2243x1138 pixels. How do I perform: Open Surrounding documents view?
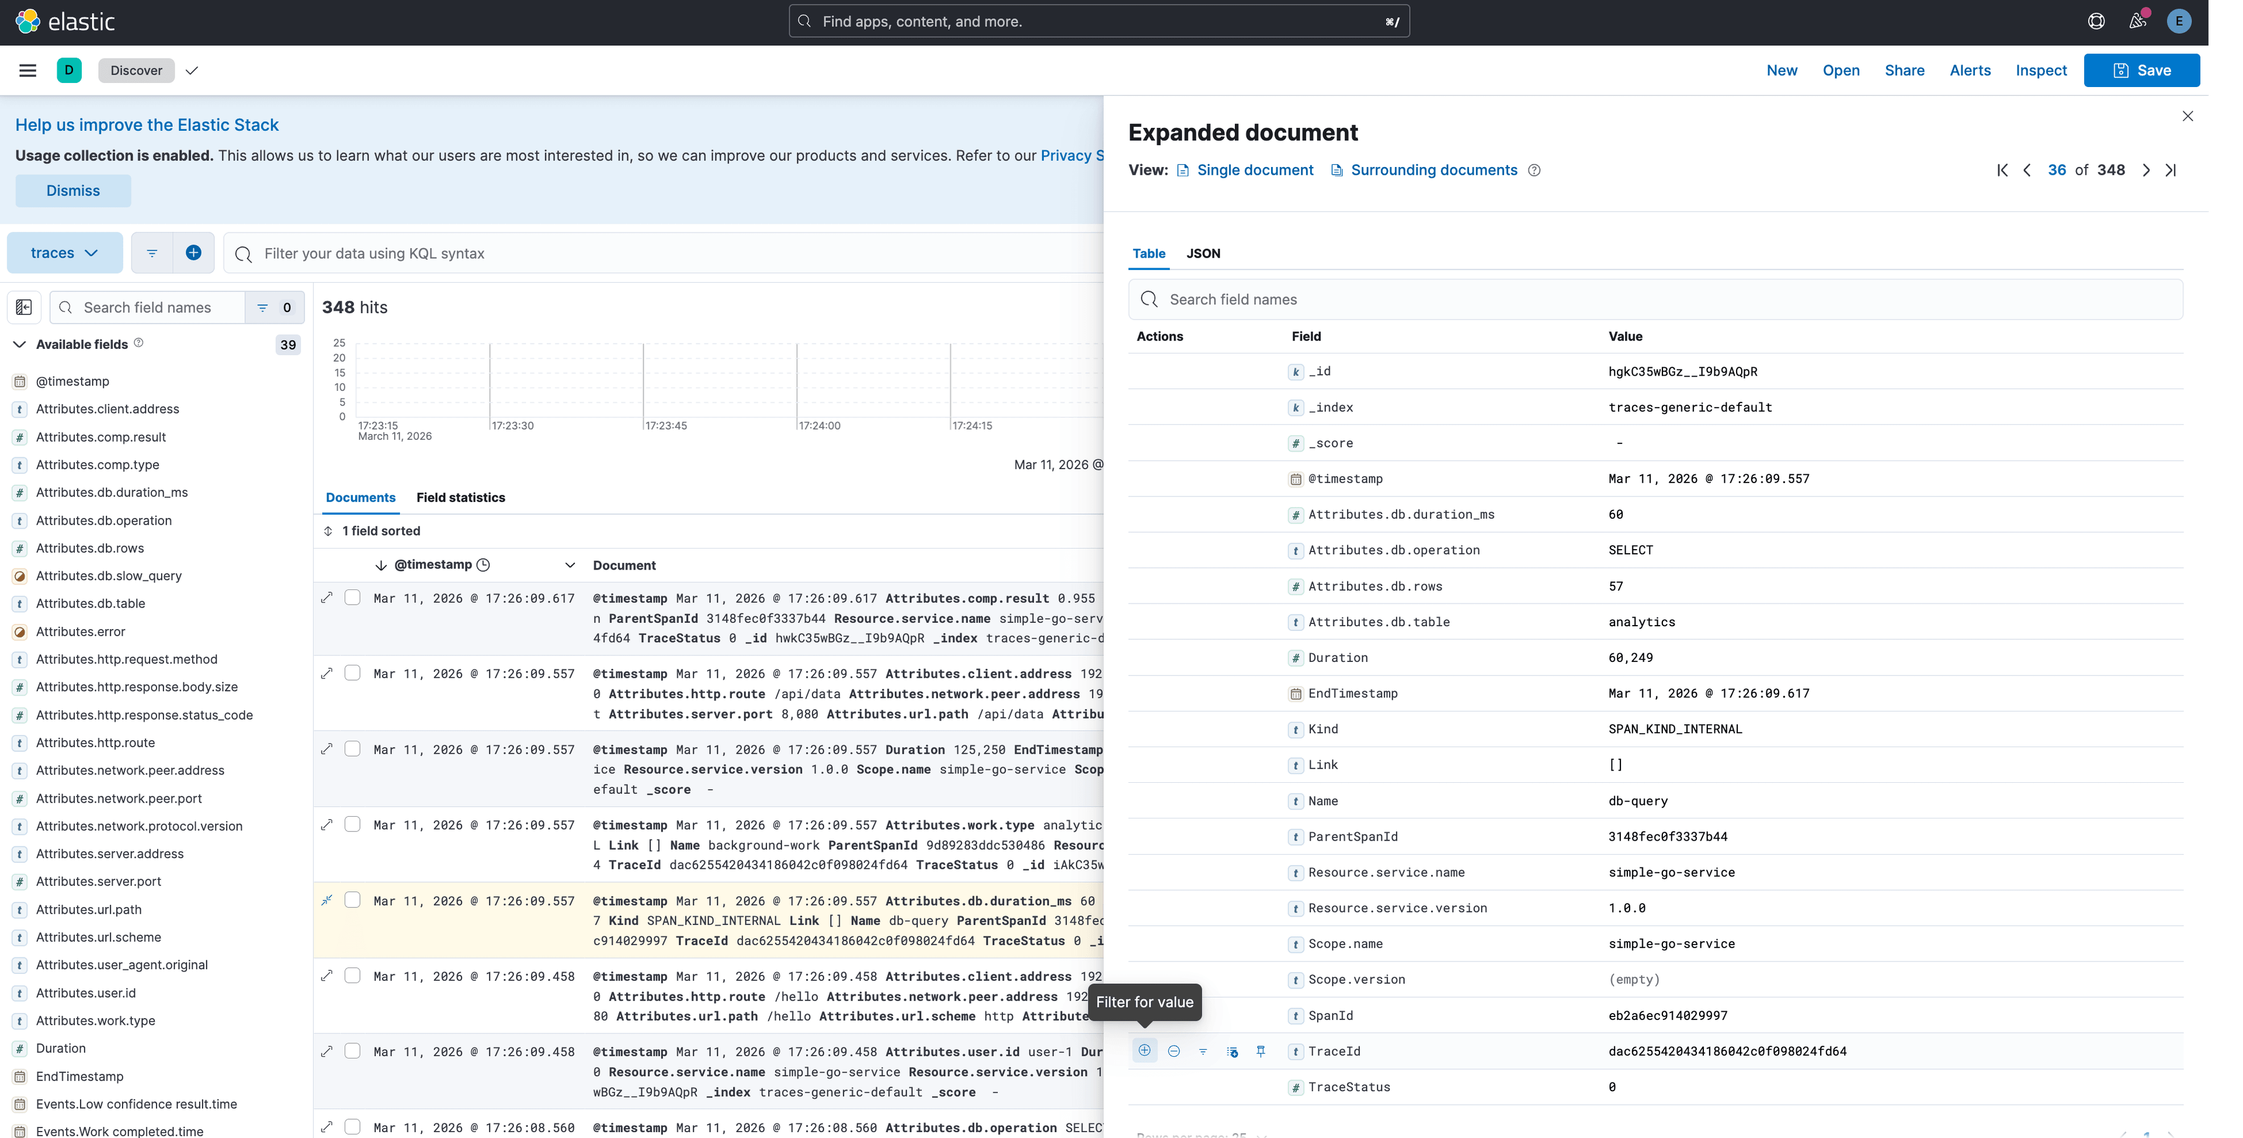(1433, 170)
